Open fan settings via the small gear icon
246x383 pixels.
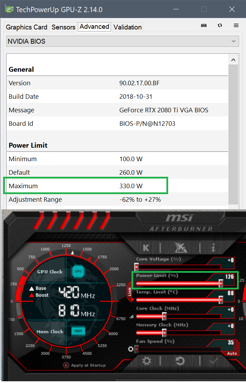(x=131, y=349)
